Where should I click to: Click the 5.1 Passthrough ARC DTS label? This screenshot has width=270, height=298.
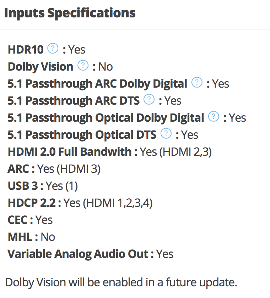click(74, 101)
